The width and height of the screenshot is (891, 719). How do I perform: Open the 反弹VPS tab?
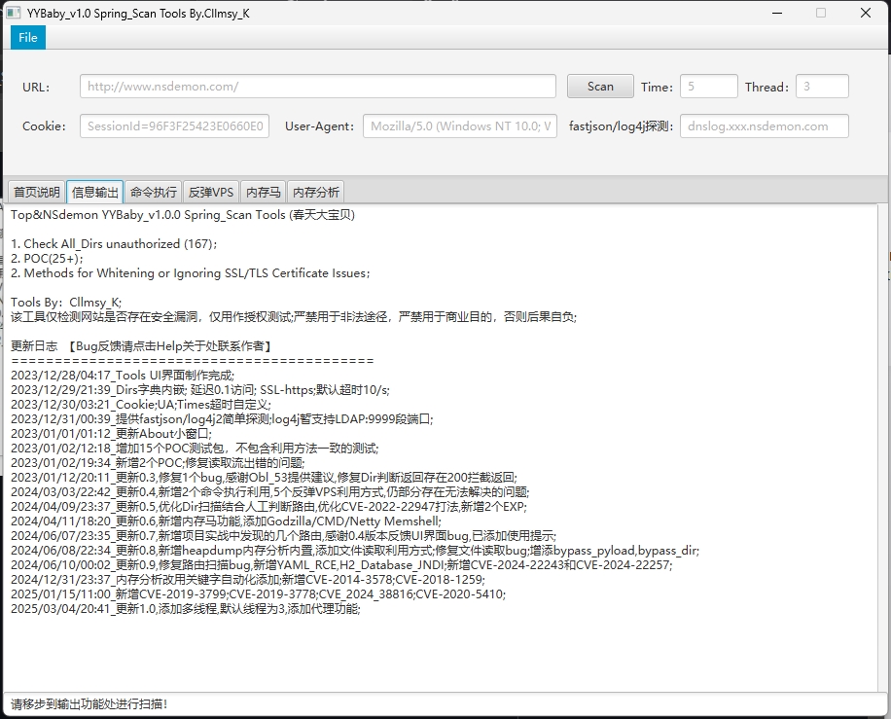211,192
